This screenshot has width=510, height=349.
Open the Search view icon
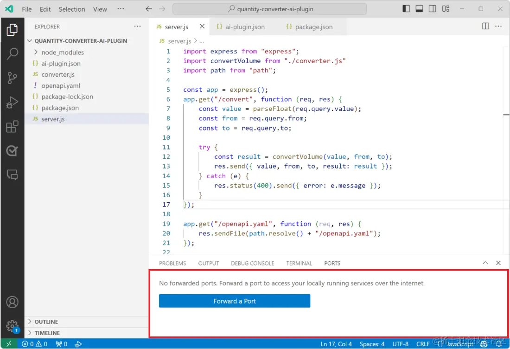(x=12, y=54)
